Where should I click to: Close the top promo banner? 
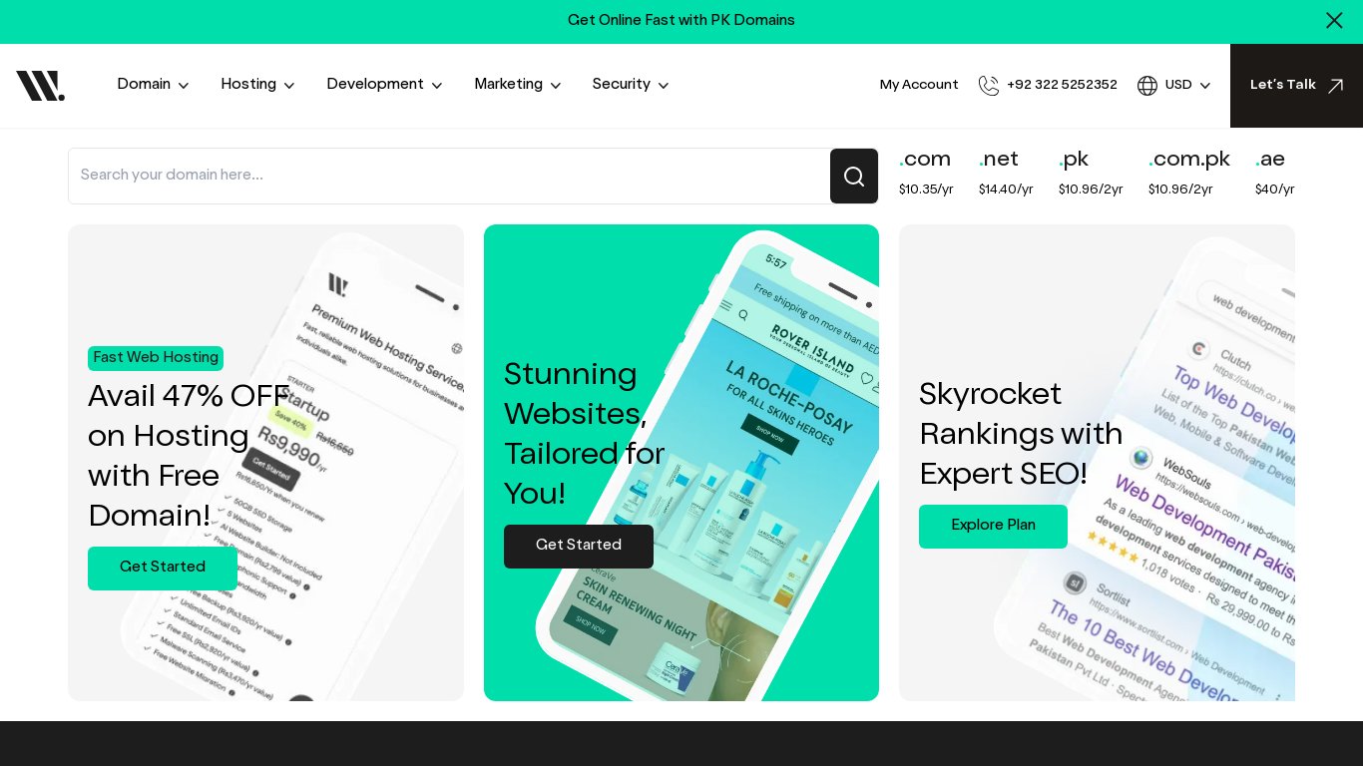(1334, 21)
